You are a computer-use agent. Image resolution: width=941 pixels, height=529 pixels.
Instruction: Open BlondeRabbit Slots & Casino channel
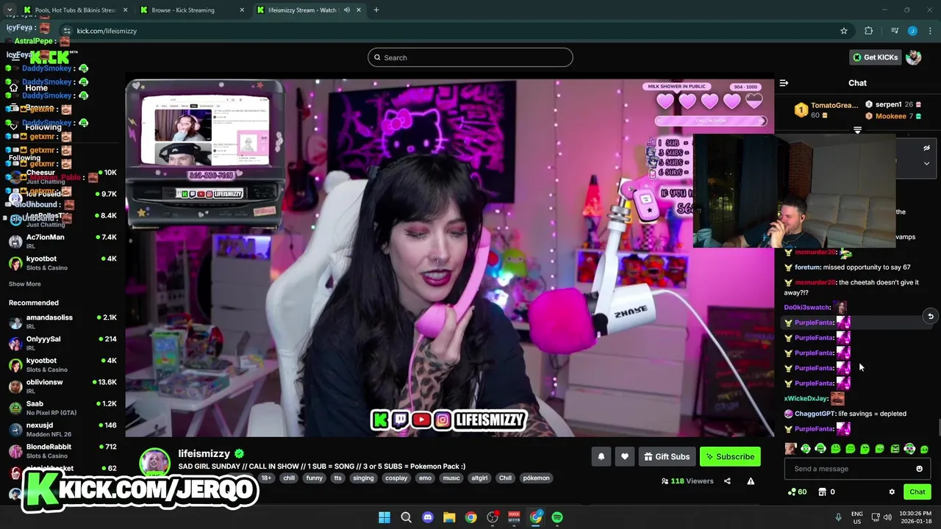[x=62, y=450]
